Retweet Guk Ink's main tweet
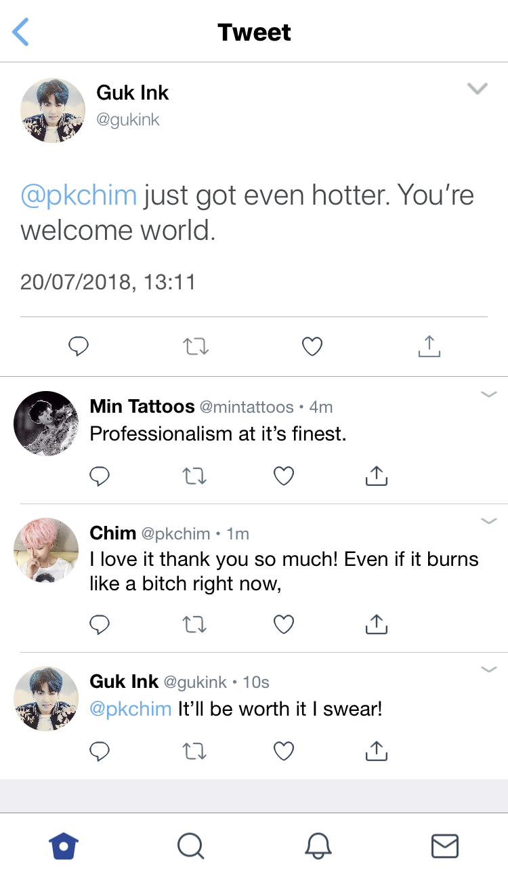Screen dimensions: 508x879 click(x=196, y=347)
